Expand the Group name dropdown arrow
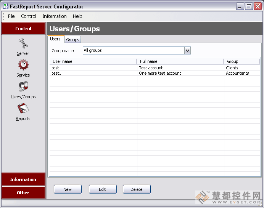 (x=187, y=50)
